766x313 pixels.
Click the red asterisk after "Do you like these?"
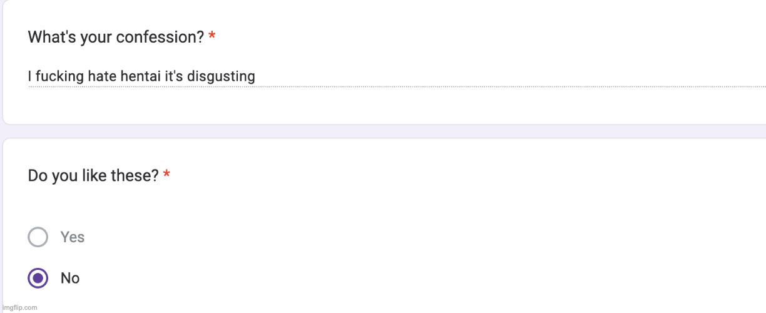[x=166, y=176]
